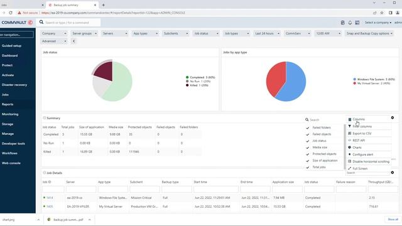Uncheck the Media size column
Viewport: 402px width, 226px height.
307,148
